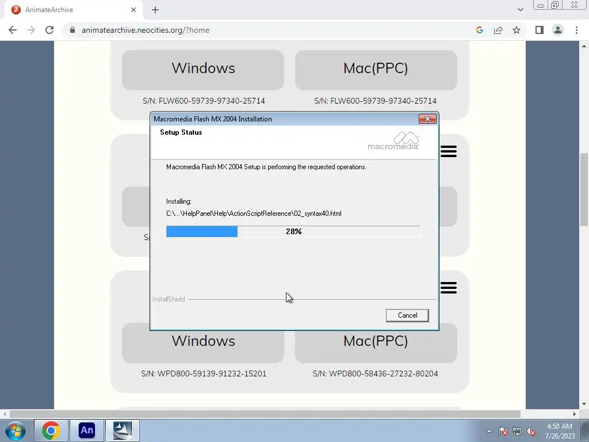Share this page icon
589x442 pixels.
pos(498,30)
